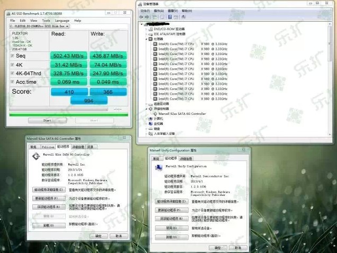
Task: Select the Marvell 92xx SATA 6G Controller device icon
Action: 155,114
